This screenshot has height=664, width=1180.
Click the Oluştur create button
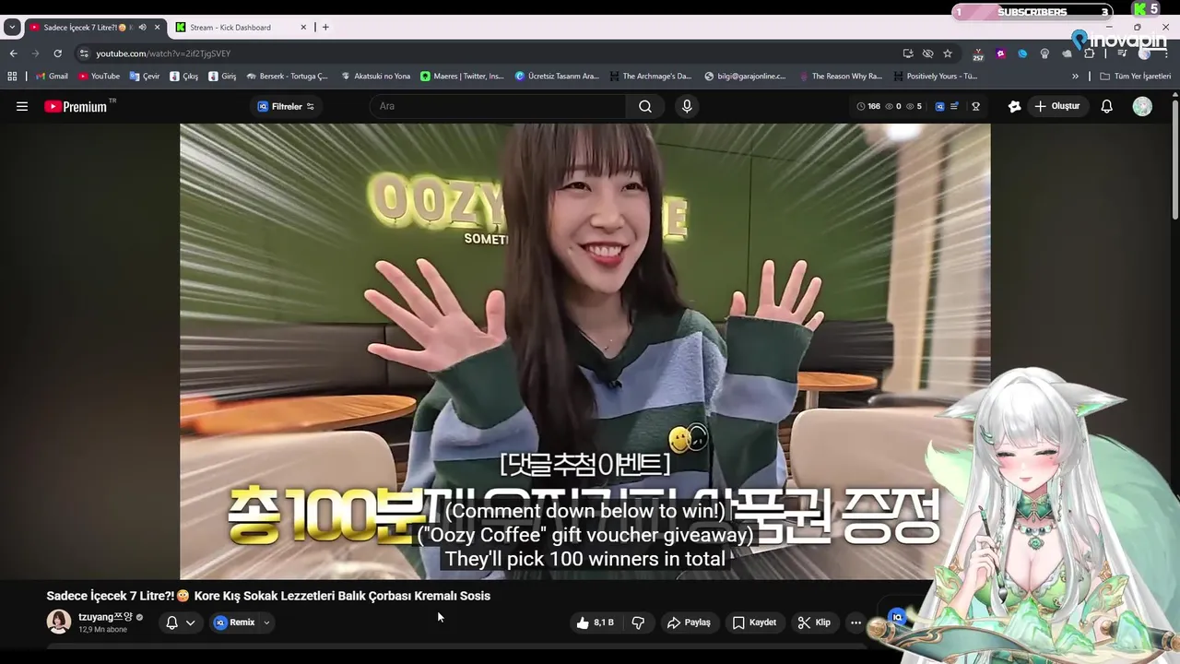point(1056,106)
